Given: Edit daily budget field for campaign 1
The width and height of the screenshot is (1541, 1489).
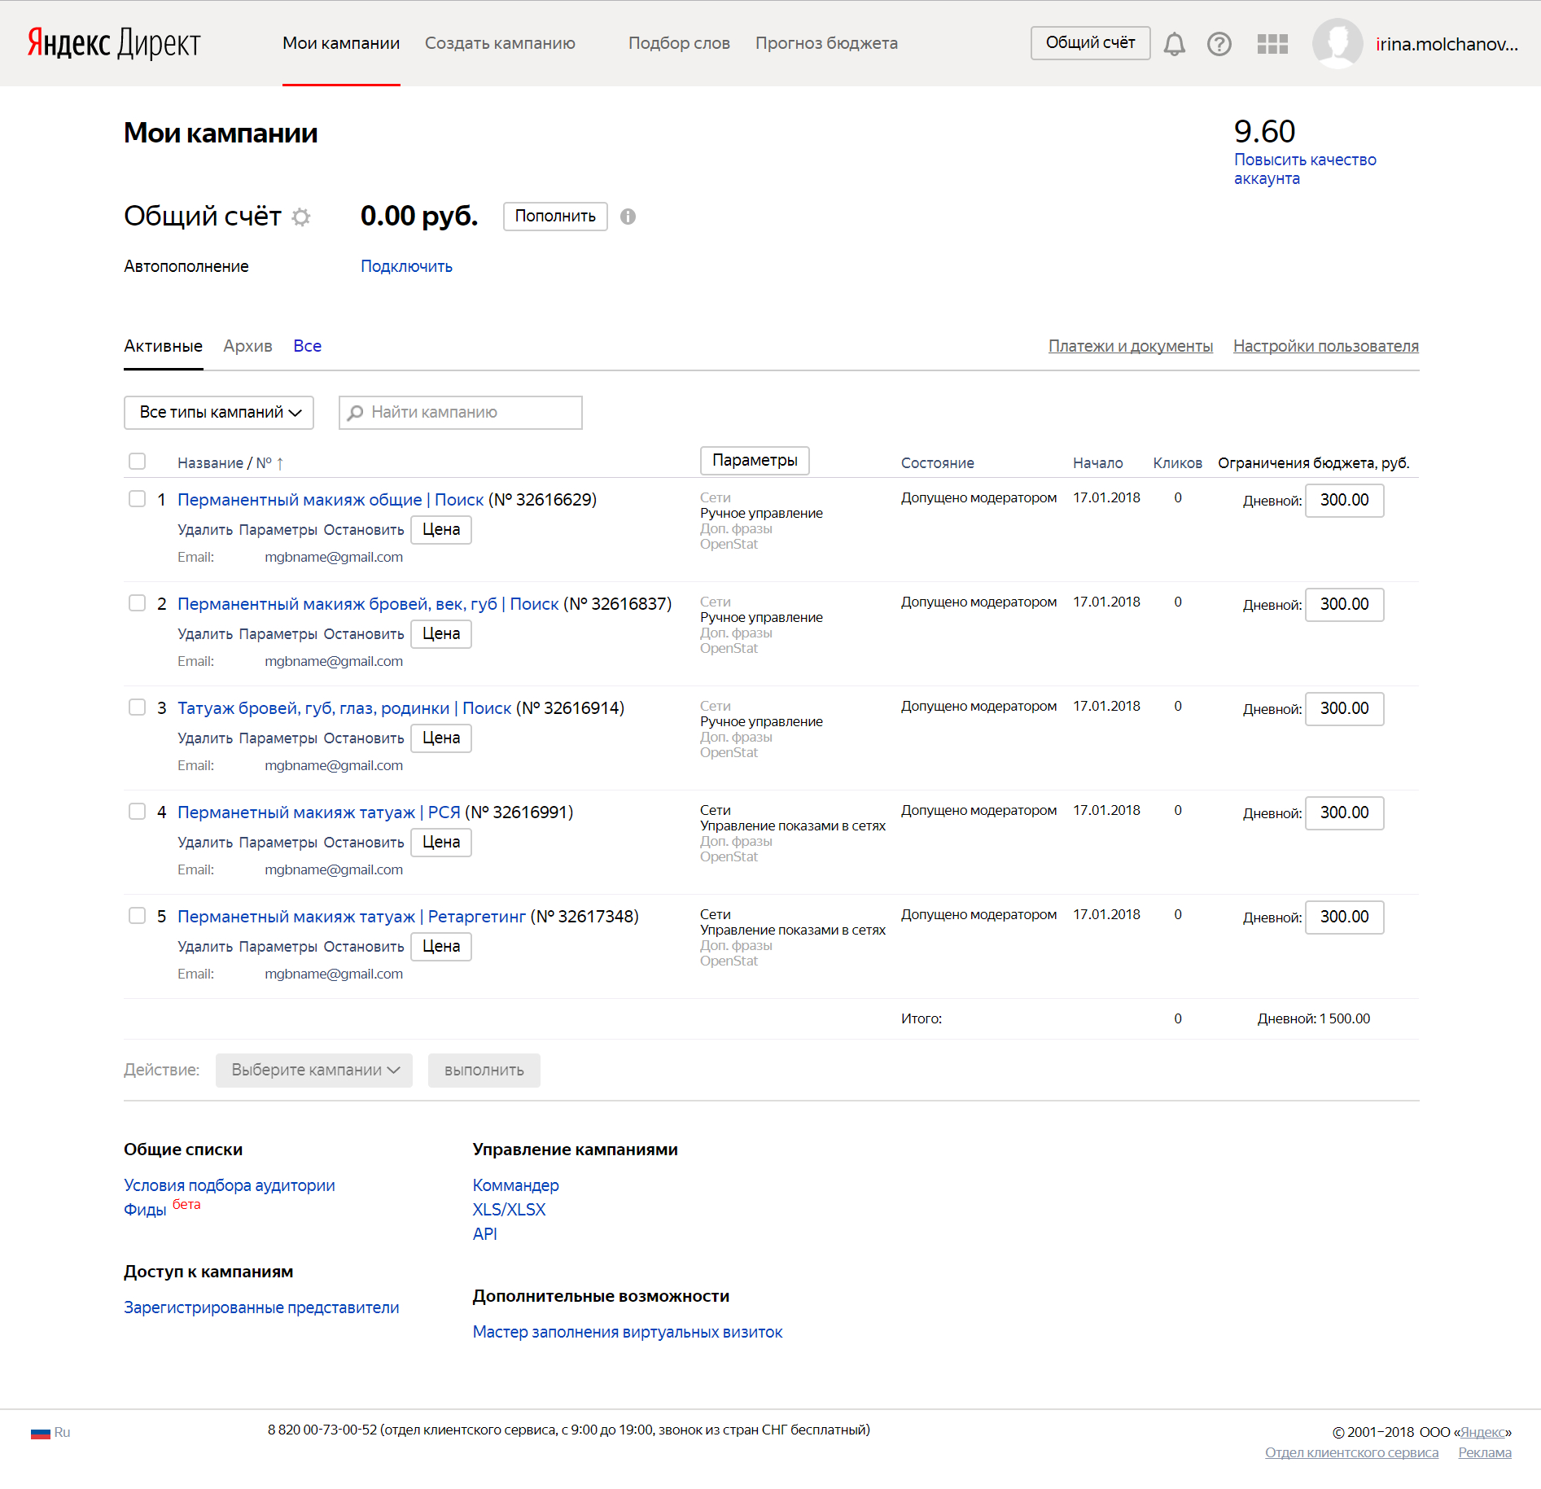Looking at the screenshot, I should pos(1344,500).
